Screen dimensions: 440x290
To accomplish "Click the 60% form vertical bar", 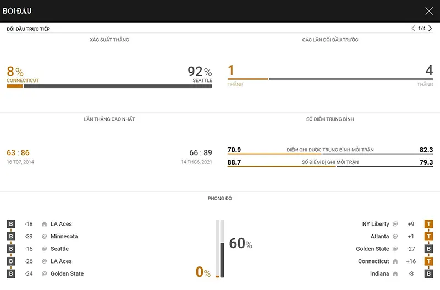I will coord(222,249).
